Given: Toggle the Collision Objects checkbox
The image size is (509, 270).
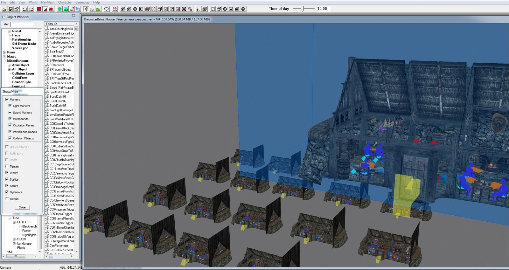Looking at the screenshot, I should pyautogui.click(x=10, y=138).
